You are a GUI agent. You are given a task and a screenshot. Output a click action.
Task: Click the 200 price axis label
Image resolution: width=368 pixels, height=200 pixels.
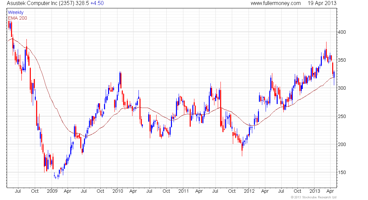click(342, 144)
